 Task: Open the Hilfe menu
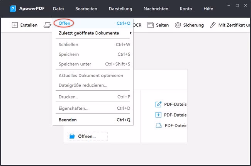pos(208,8)
